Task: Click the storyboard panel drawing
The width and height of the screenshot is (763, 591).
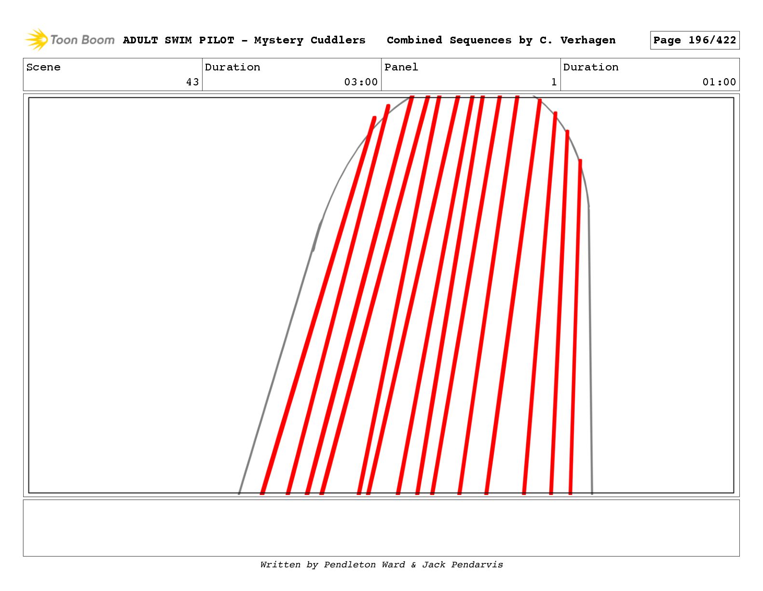Action: (x=381, y=295)
